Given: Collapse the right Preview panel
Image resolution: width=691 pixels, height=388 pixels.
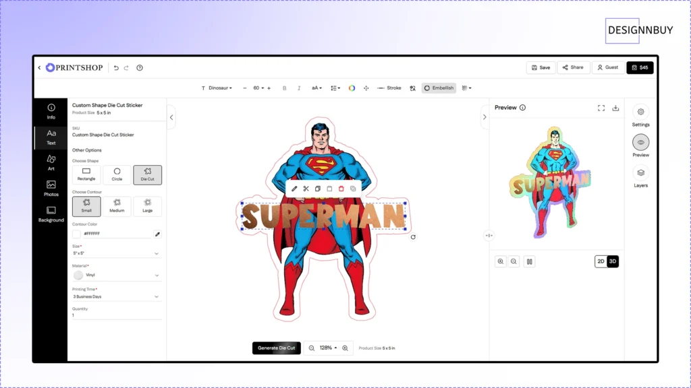Looking at the screenshot, I should click(x=485, y=117).
